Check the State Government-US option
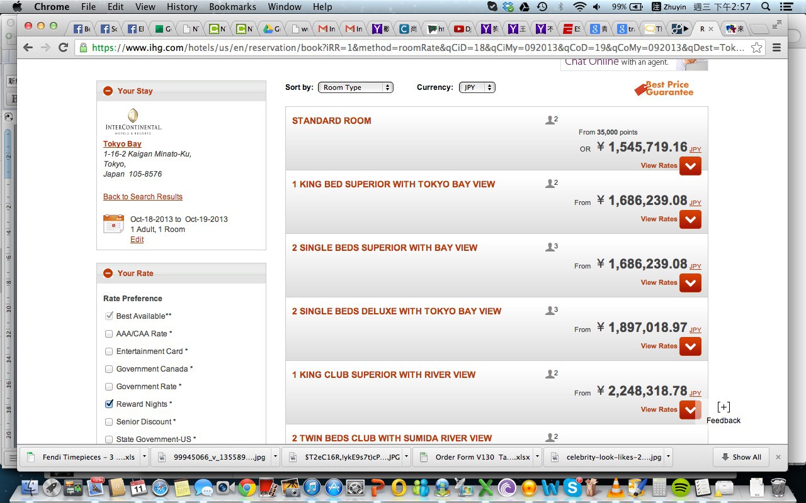Image resolution: width=806 pixels, height=503 pixels. pyautogui.click(x=109, y=439)
